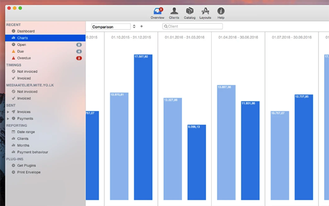Open the Overview toolbar icon
The image size is (329, 206).
(157, 13)
